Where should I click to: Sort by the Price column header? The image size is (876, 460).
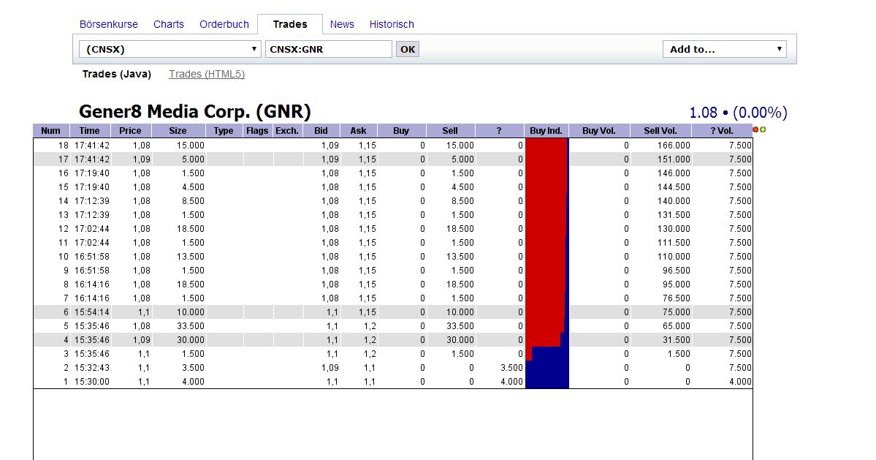[130, 131]
